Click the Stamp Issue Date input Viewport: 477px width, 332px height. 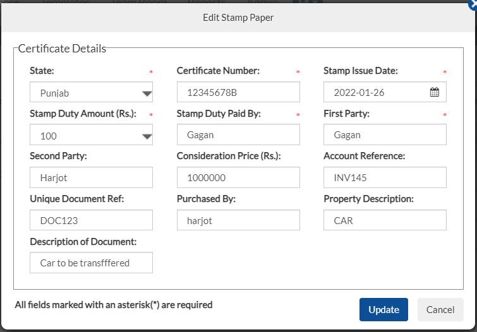[385, 92]
